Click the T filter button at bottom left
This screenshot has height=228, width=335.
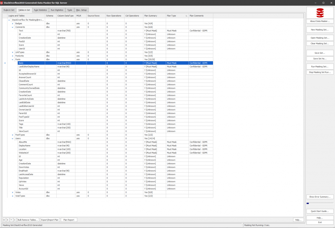(x=11, y=220)
